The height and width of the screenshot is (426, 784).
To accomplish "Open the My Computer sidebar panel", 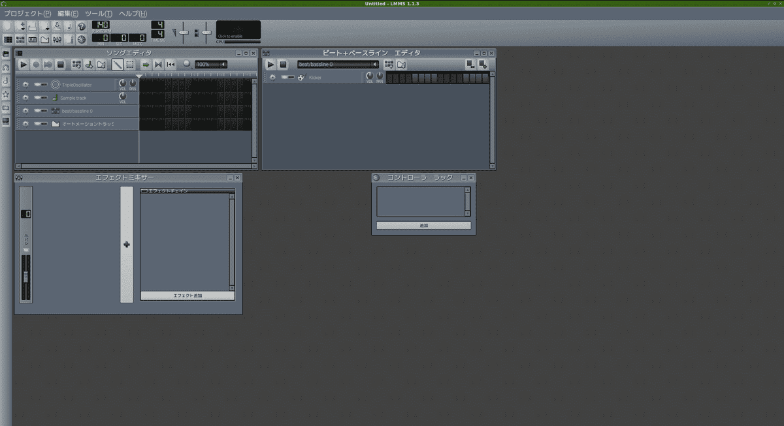I will [6, 121].
